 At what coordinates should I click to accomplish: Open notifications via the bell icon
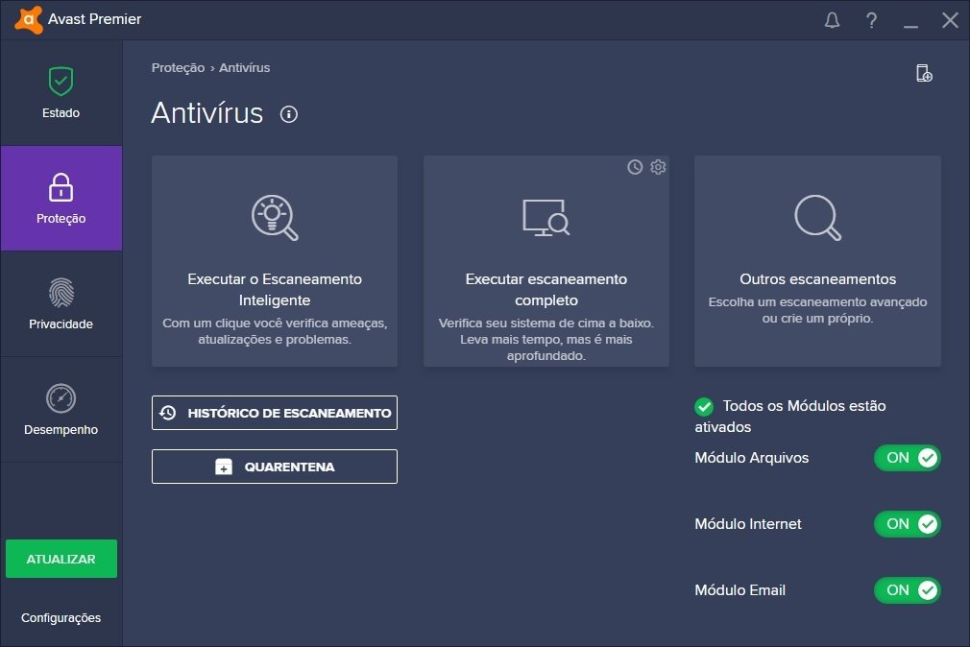coord(832,19)
